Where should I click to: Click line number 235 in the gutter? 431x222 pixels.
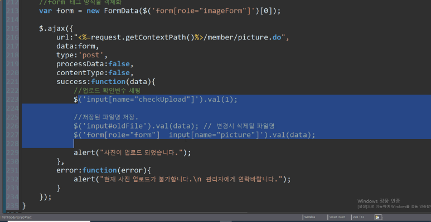click(x=12, y=206)
